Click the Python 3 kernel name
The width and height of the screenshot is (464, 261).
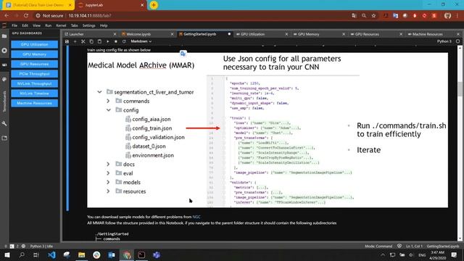tap(444, 41)
